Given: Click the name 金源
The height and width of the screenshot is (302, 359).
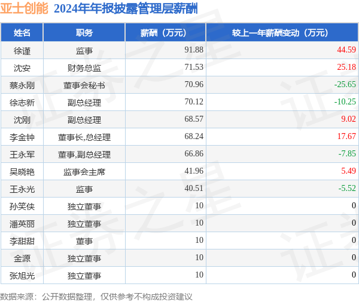Looking at the screenshot, I should click(22, 259).
